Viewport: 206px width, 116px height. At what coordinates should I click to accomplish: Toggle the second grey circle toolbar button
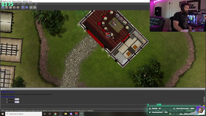[35, 7]
